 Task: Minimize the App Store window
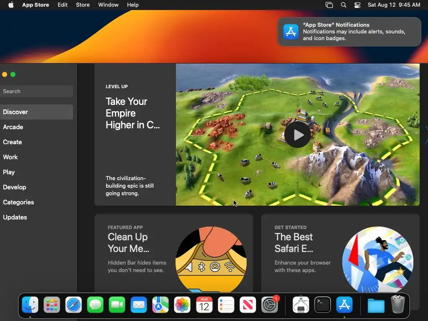(x=5, y=74)
